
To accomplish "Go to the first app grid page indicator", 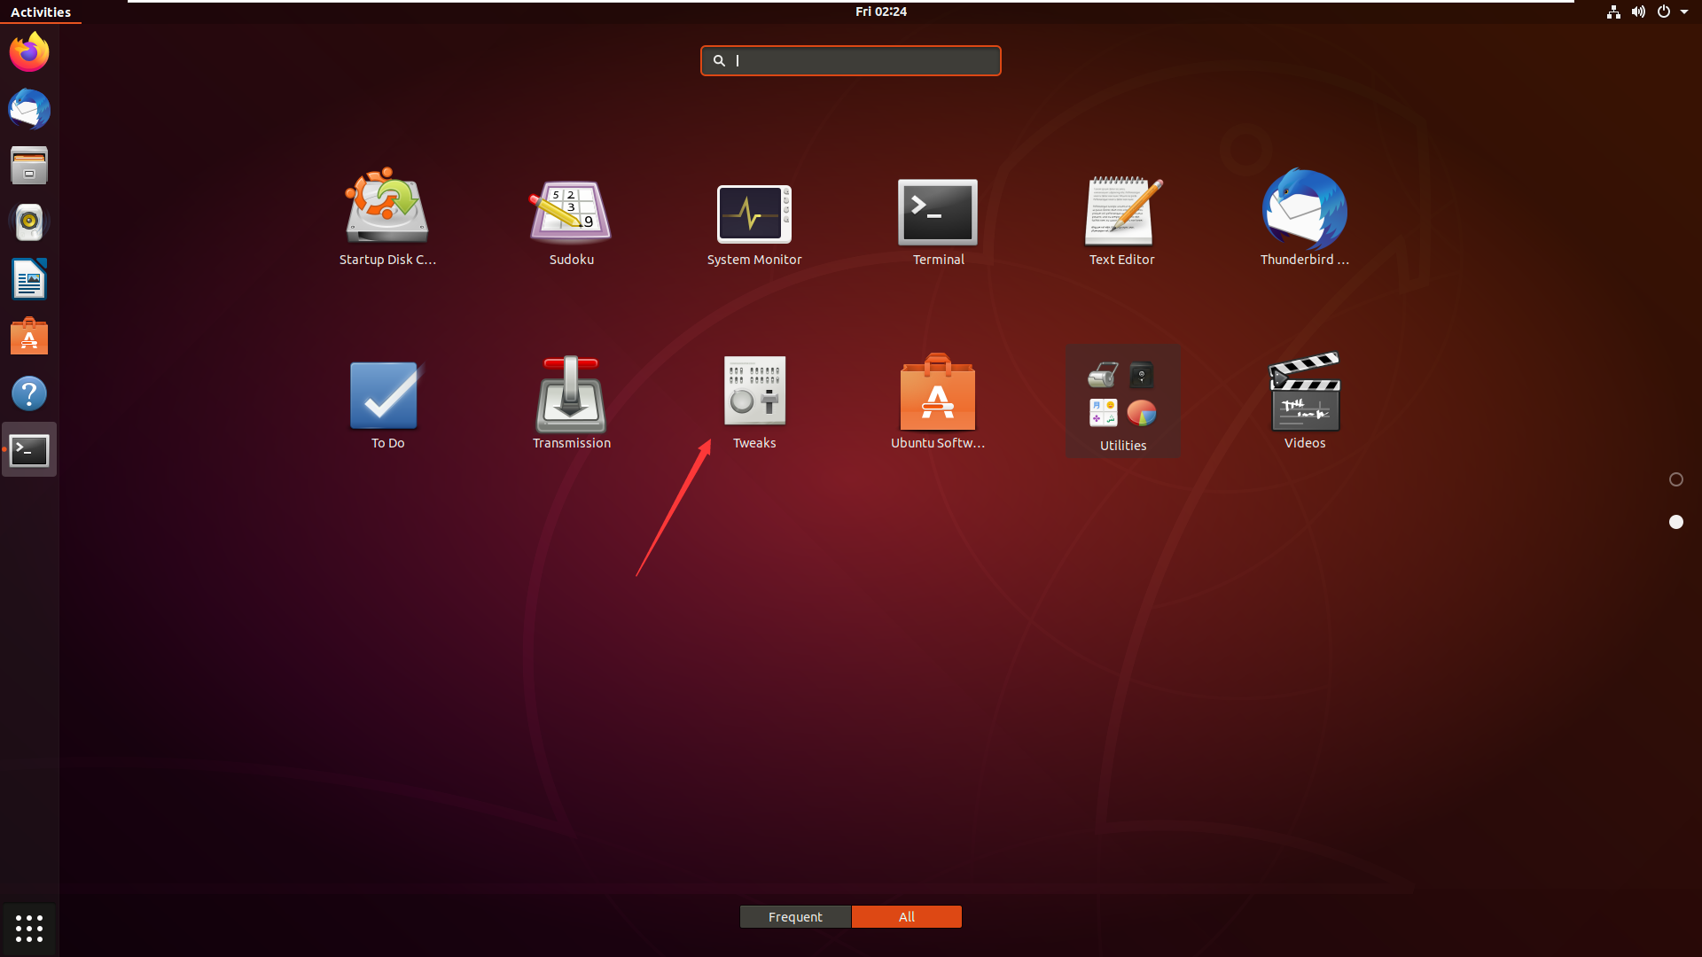I will click(x=1675, y=479).
